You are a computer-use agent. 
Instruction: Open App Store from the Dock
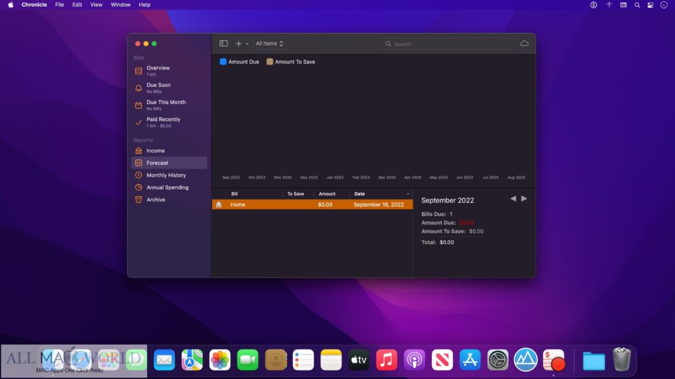(470, 360)
